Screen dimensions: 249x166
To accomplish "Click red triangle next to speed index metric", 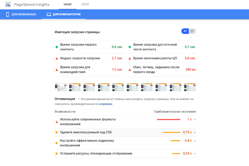I will [57, 58].
